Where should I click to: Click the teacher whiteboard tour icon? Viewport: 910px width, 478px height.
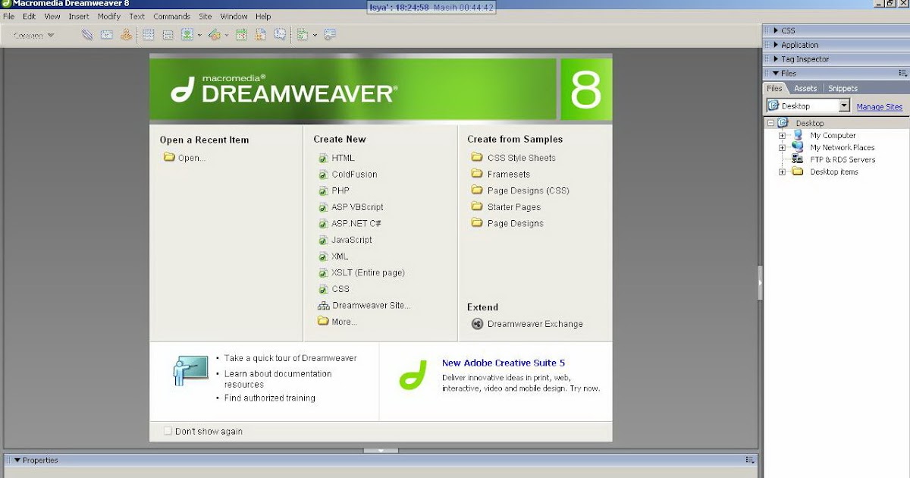[190, 371]
